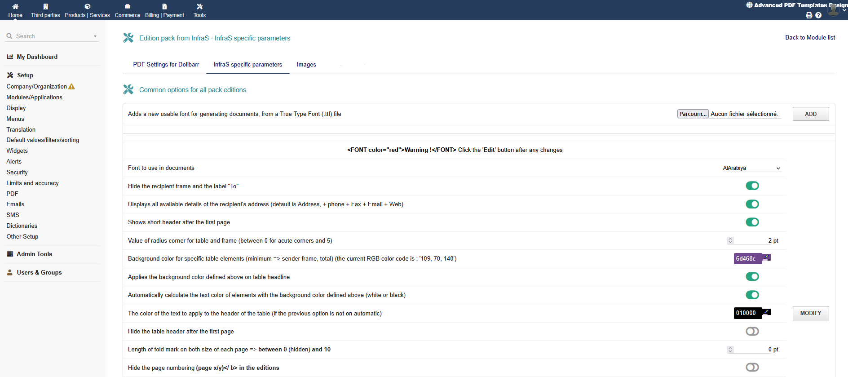Image resolution: width=848 pixels, height=377 pixels.
Task: Toggle off hiding the recipient frame
Action: click(x=752, y=186)
